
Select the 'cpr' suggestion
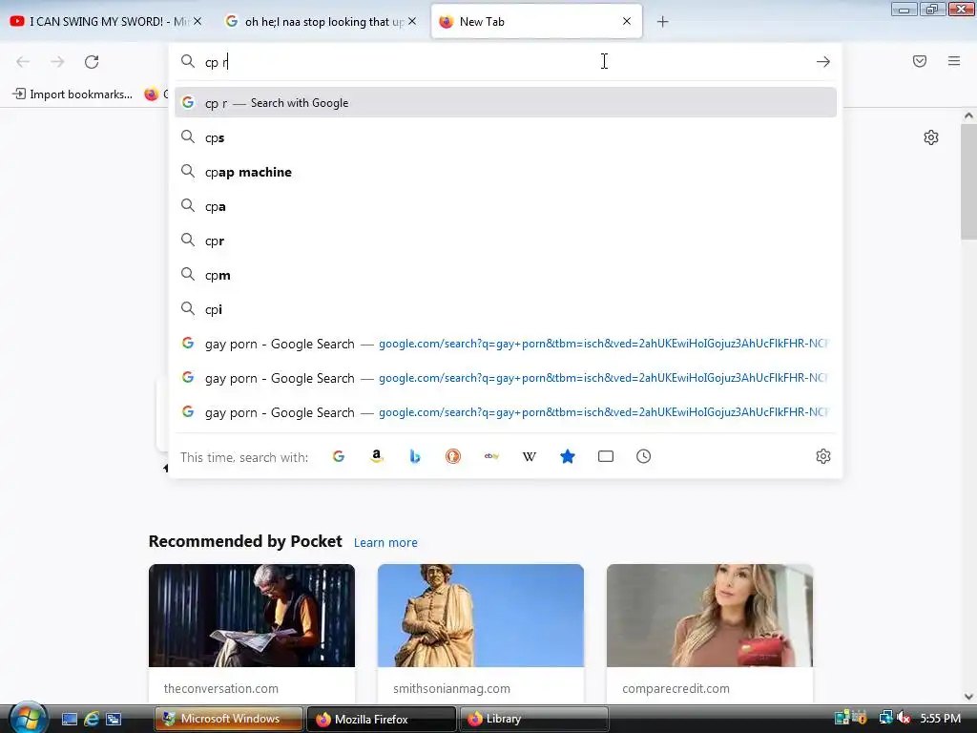coord(506,241)
